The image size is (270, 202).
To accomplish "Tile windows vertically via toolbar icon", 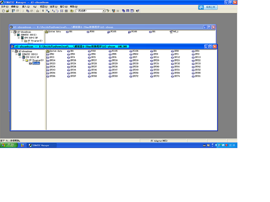I will click(x=132, y=11).
